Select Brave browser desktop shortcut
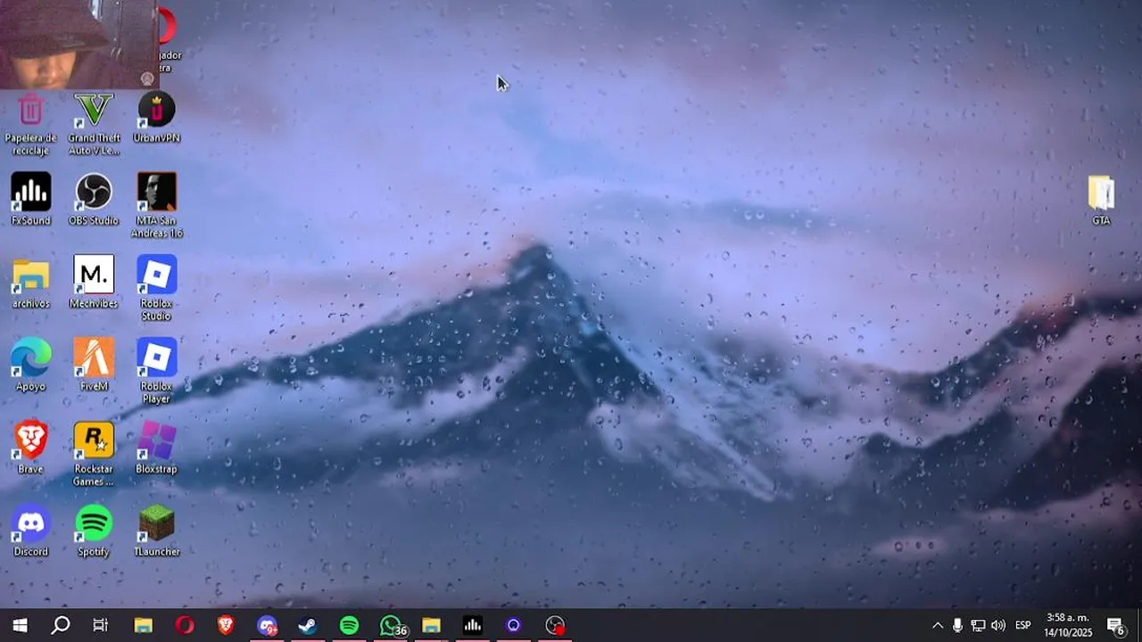Image resolution: width=1142 pixels, height=642 pixels. coord(30,448)
